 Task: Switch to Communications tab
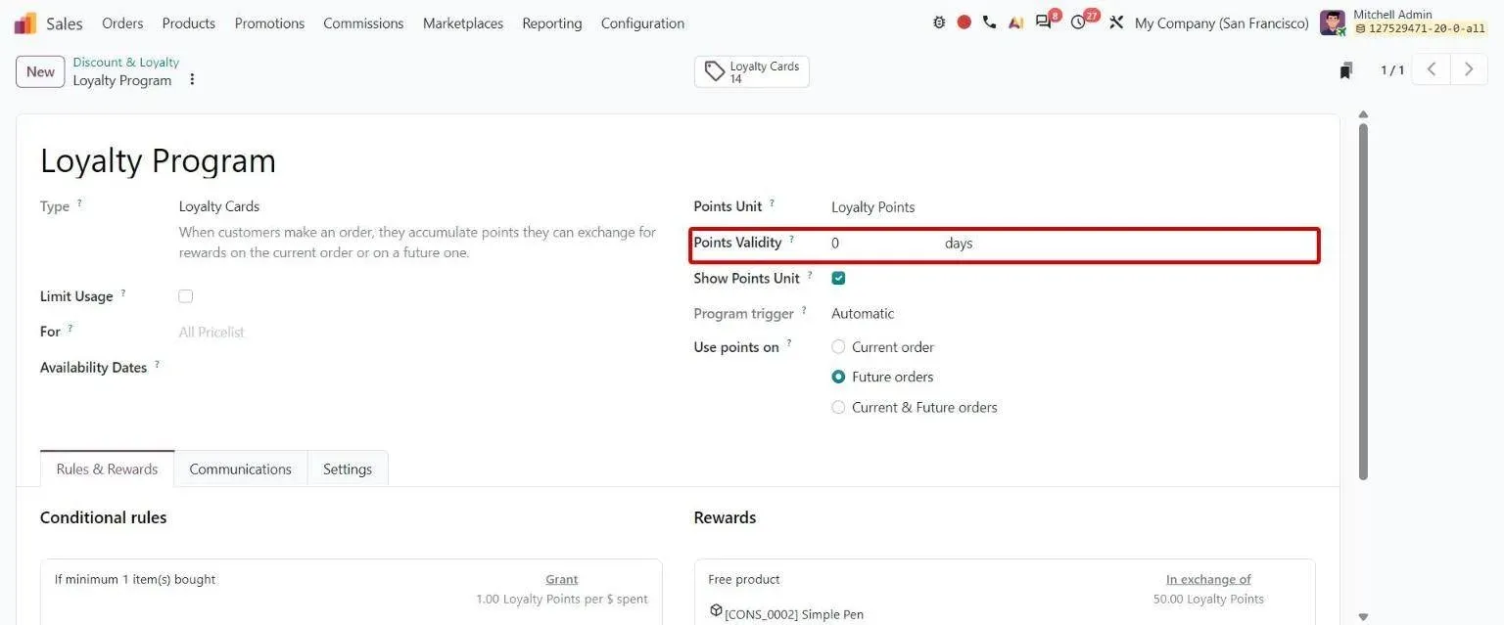tap(241, 469)
